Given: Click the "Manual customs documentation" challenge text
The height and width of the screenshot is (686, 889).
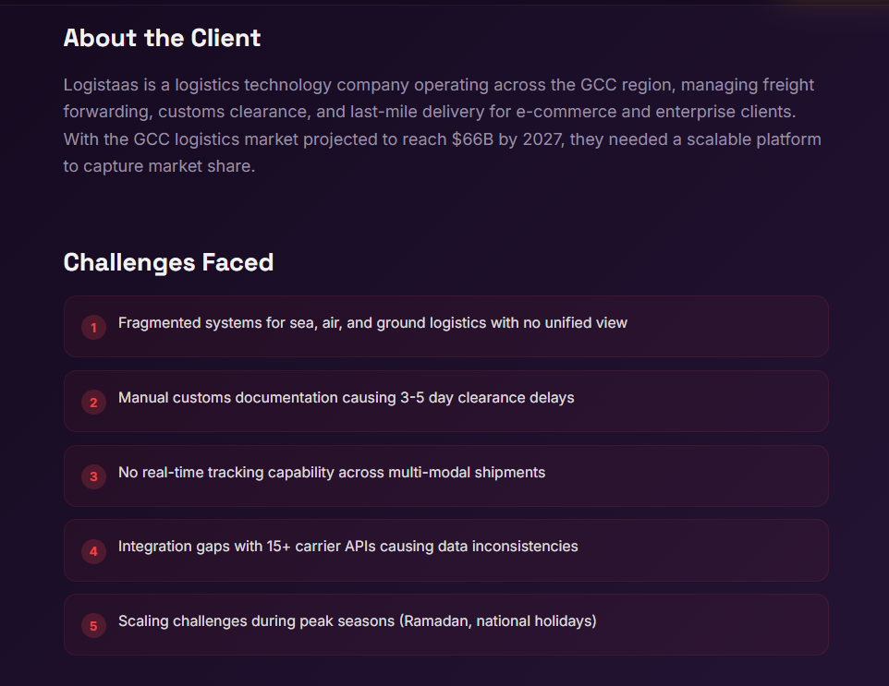Looking at the screenshot, I should (x=346, y=398).
